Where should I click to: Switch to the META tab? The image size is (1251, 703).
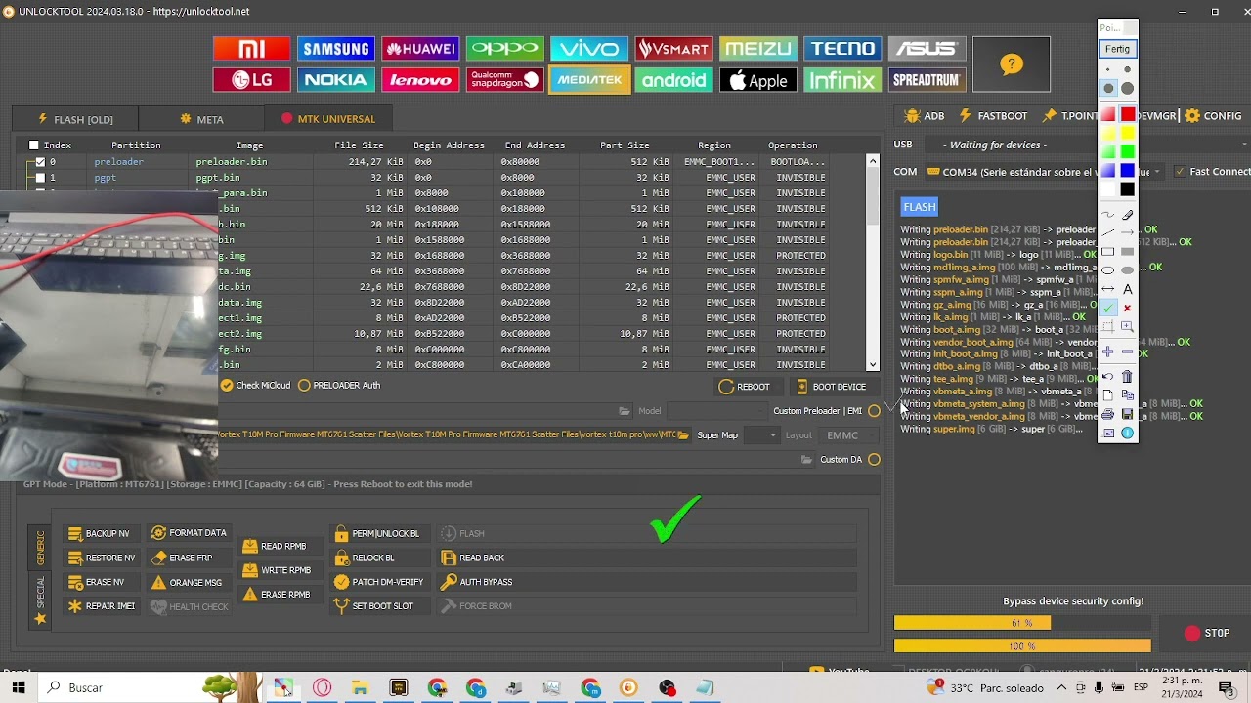coord(202,119)
